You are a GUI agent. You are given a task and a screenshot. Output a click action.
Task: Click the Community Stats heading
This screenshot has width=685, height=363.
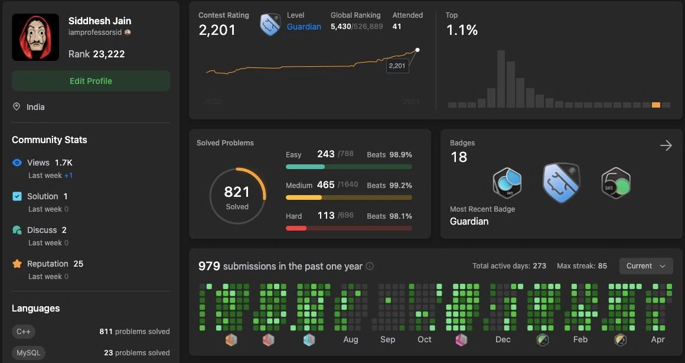point(50,140)
